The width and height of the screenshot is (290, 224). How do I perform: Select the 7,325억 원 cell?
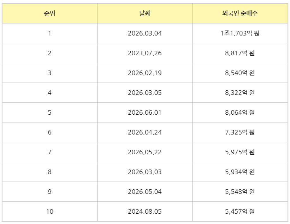240,132
